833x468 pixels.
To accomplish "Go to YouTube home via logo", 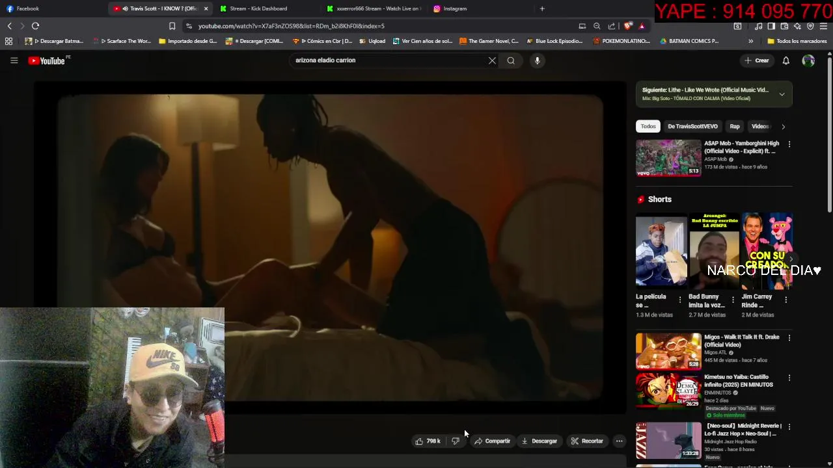I will pyautogui.click(x=48, y=60).
